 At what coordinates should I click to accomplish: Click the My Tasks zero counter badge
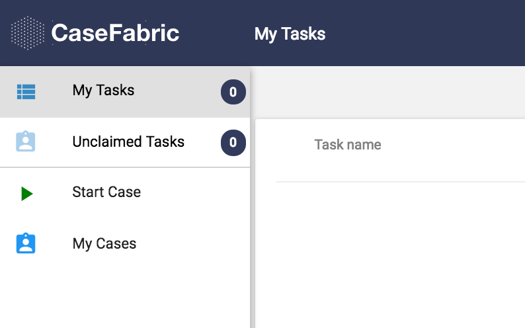coord(233,92)
